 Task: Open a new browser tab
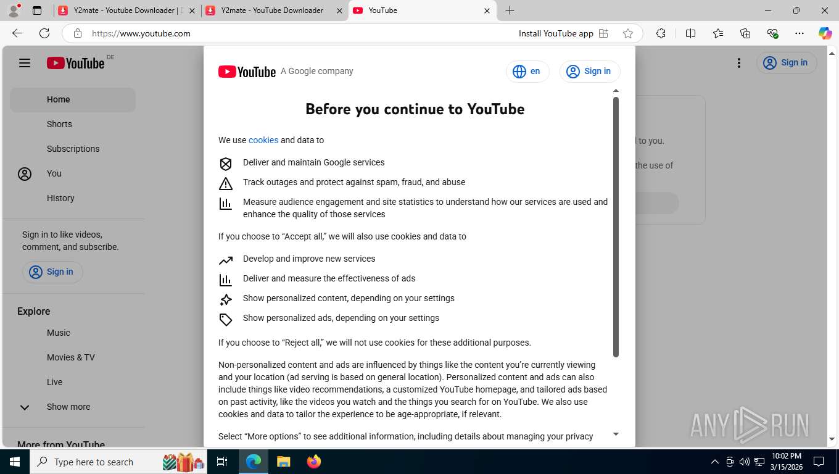[510, 10]
